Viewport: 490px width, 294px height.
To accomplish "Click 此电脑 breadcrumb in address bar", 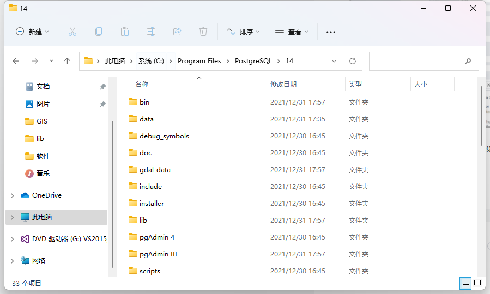I will click(x=114, y=61).
